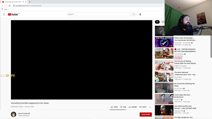Open The Ugly, Dangerous video title
Image resolution: width=212 pixels, height=119 pixels.
[x=183, y=118]
